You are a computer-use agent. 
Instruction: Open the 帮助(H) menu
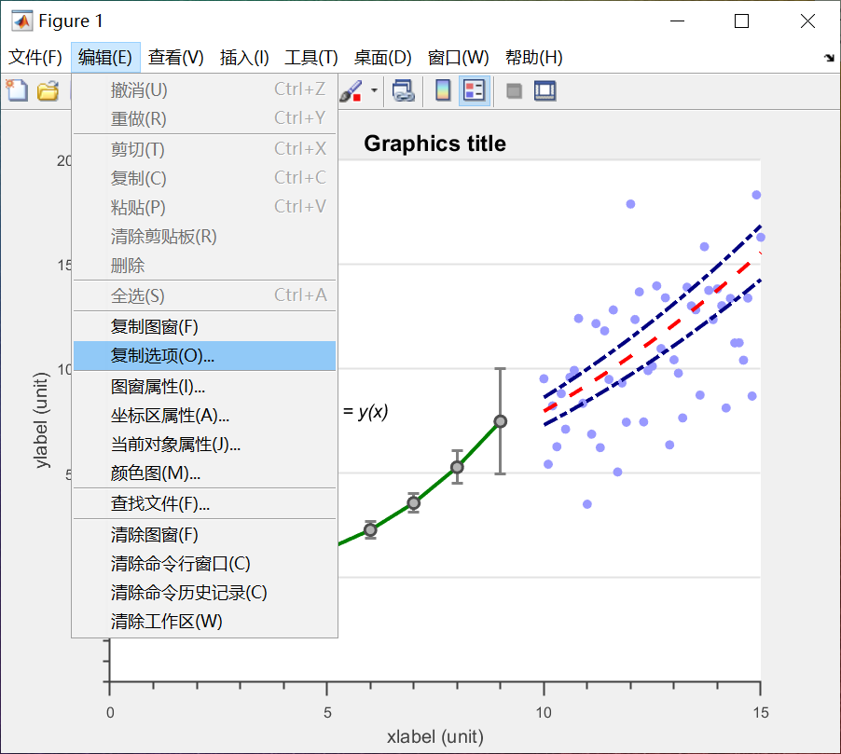tap(533, 57)
